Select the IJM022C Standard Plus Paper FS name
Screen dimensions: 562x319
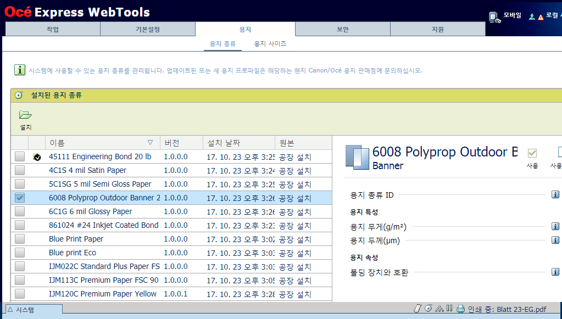[104, 266]
